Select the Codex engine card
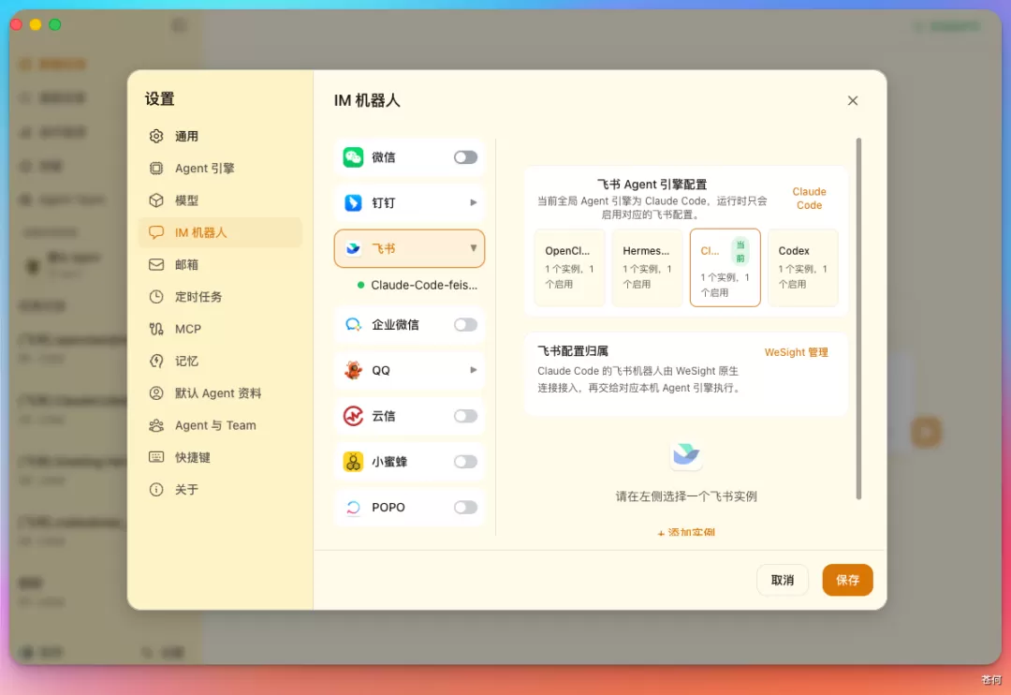Image resolution: width=1011 pixels, height=695 pixels. tap(803, 267)
